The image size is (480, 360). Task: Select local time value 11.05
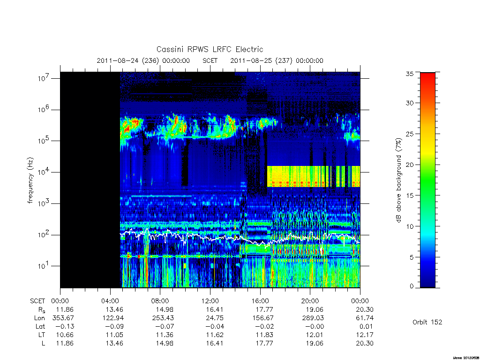115,335
